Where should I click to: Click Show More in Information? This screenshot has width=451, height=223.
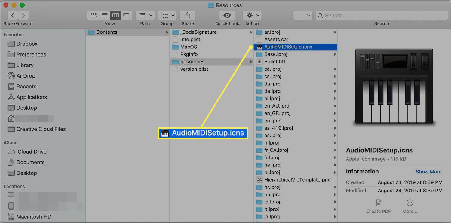pyautogui.click(x=428, y=172)
